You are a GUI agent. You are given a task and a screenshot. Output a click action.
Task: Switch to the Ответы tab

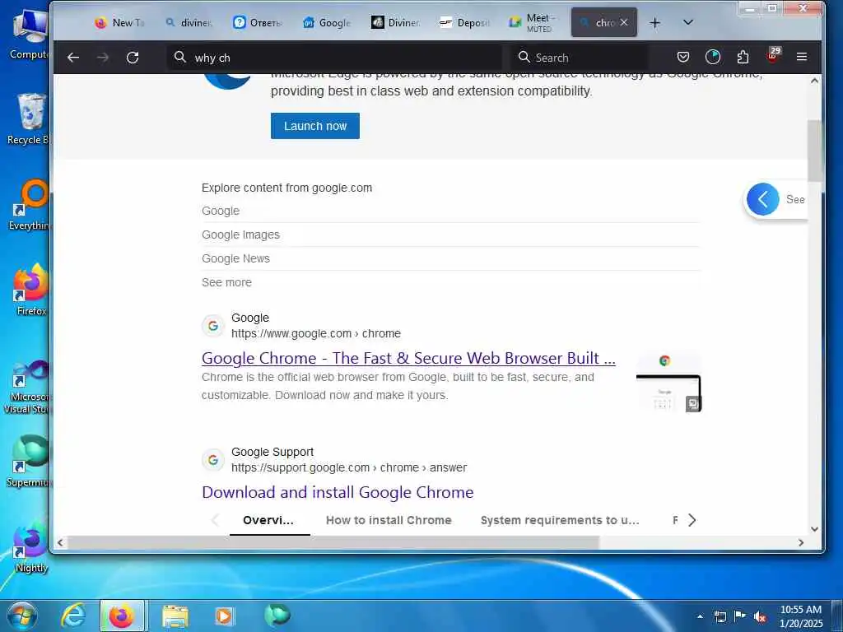coord(257,22)
